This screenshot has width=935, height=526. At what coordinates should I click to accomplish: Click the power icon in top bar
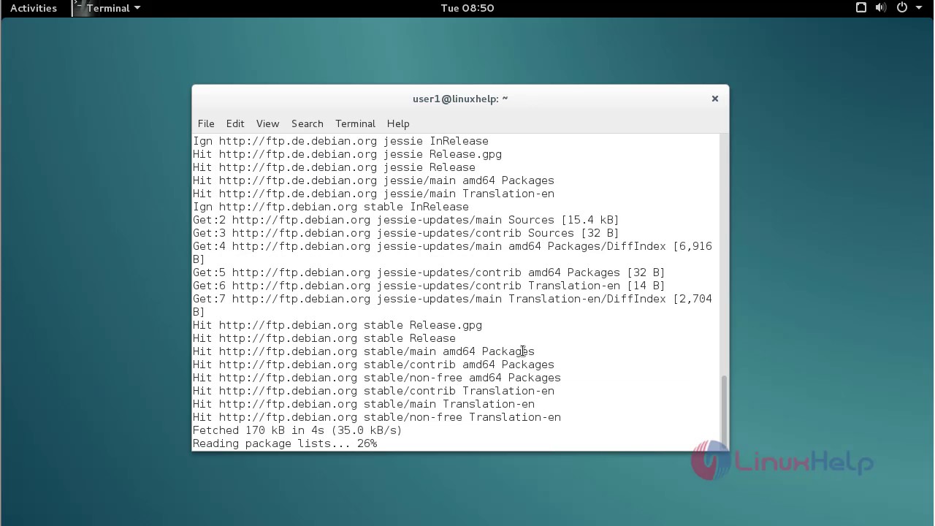(x=902, y=8)
